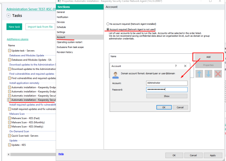Viewport: 226px width, 161px height.
Task: Open the General section
Action: [61, 12]
